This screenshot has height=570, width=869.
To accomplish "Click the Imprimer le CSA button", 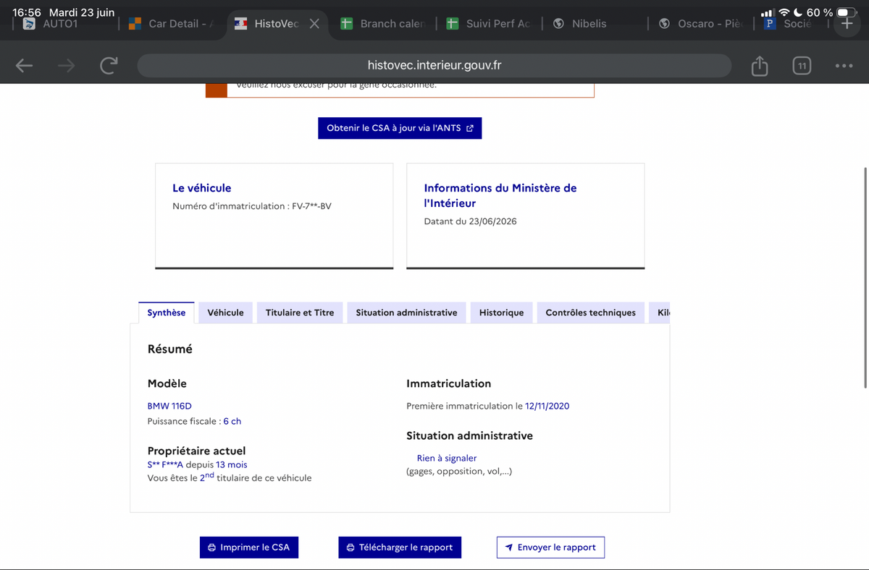I will (249, 548).
